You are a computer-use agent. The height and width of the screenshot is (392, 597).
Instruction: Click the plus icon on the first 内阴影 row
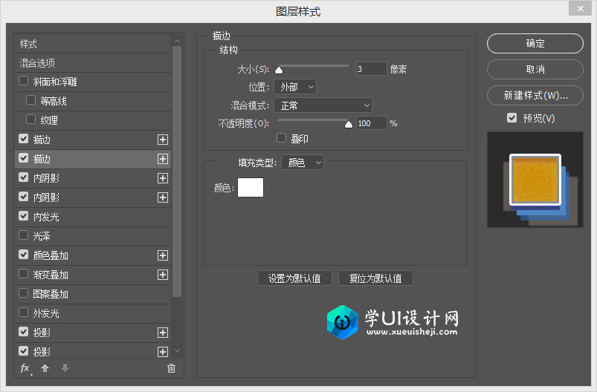(163, 178)
